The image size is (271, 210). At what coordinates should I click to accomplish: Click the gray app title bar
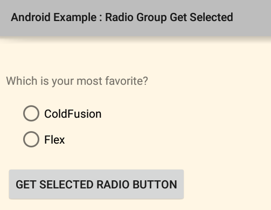pos(135,18)
